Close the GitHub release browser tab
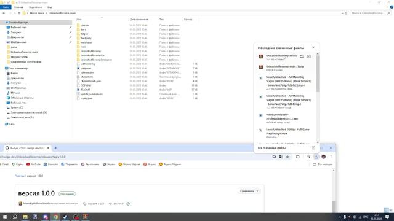Viewport: 394px width, 221px height. (x=48, y=148)
